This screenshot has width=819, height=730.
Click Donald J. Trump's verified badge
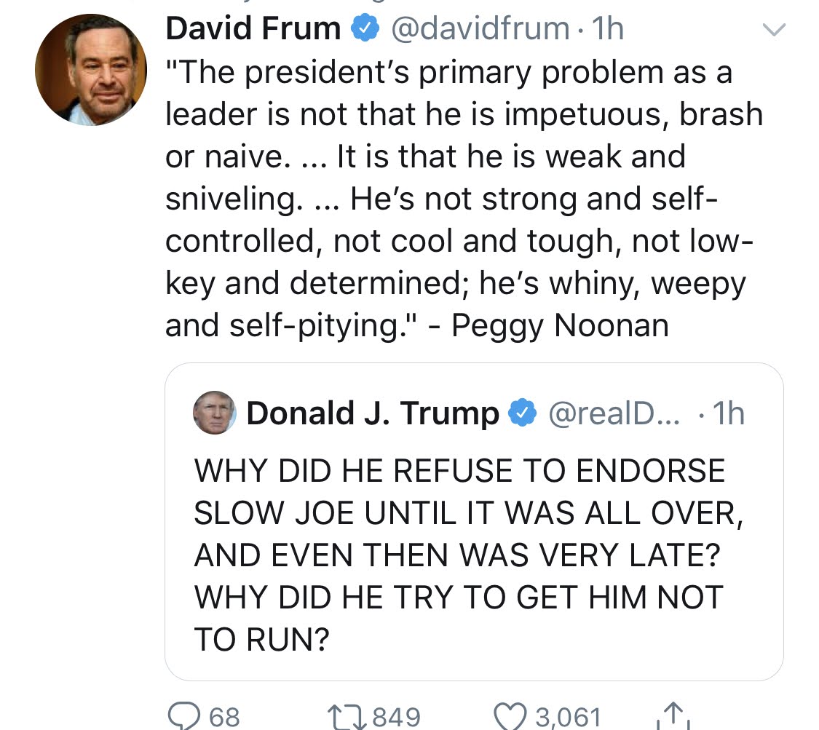coord(521,413)
